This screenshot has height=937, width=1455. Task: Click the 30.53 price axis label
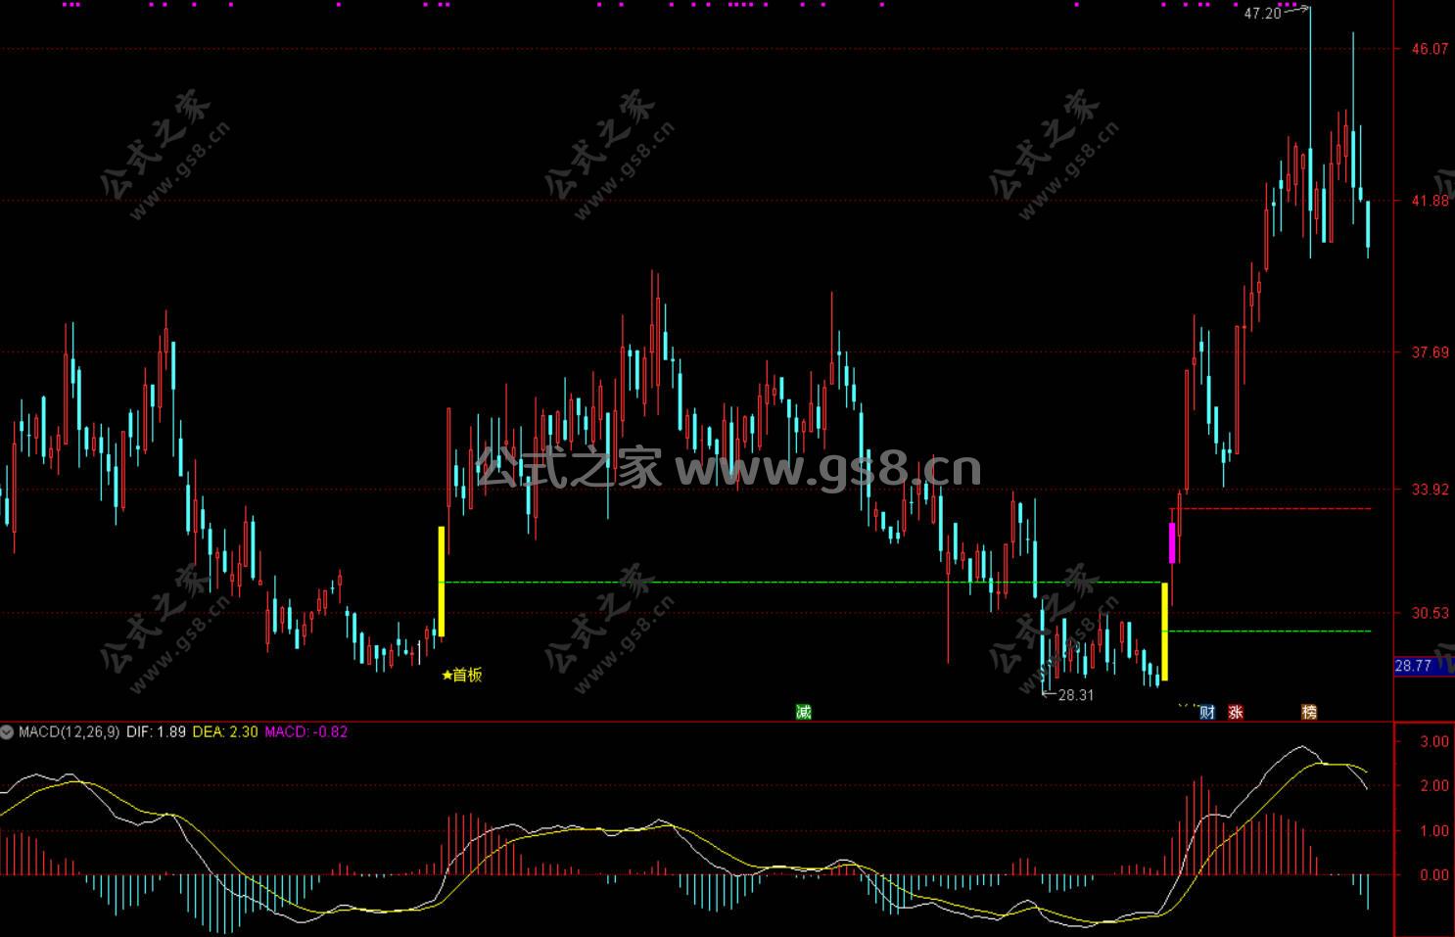pos(1430,613)
